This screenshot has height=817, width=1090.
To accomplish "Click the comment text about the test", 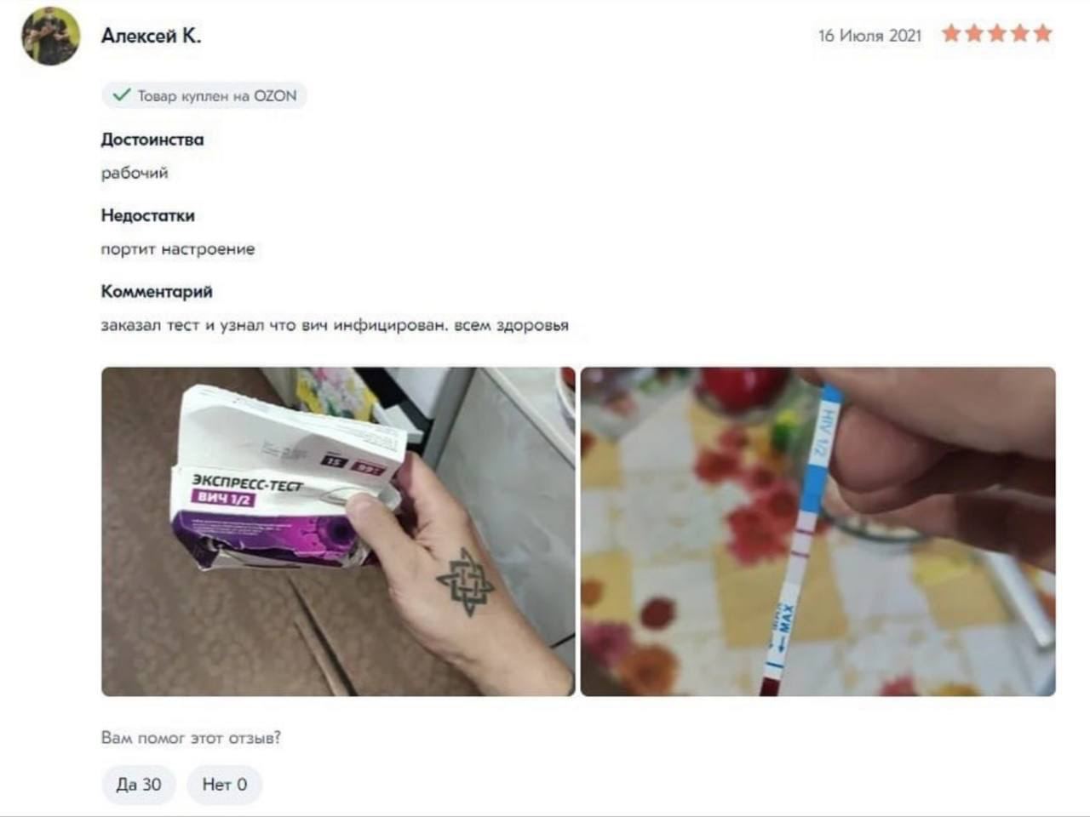I will [x=335, y=325].
